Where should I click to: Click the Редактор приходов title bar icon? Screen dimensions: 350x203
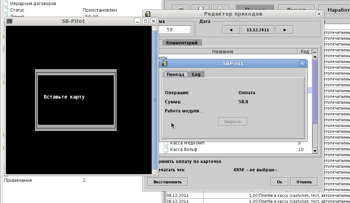[148, 14]
